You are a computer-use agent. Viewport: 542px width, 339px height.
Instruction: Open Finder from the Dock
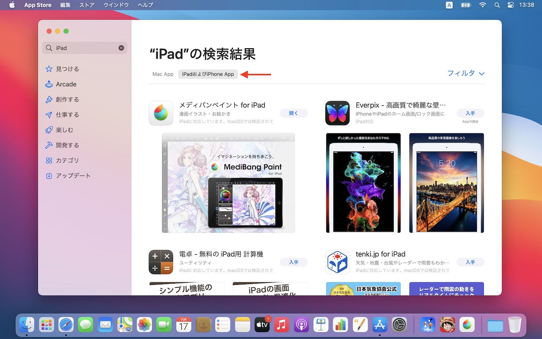[x=27, y=325]
